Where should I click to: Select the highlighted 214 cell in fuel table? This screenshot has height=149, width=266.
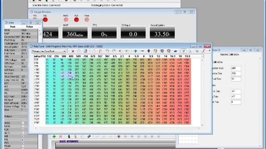click(69, 76)
